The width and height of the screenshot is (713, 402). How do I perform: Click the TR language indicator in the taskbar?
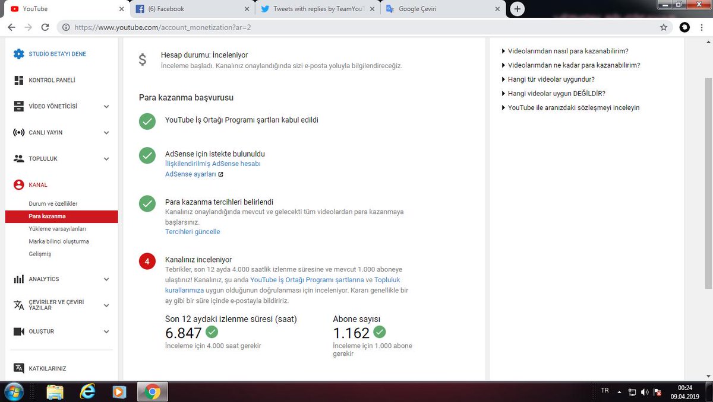click(605, 391)
